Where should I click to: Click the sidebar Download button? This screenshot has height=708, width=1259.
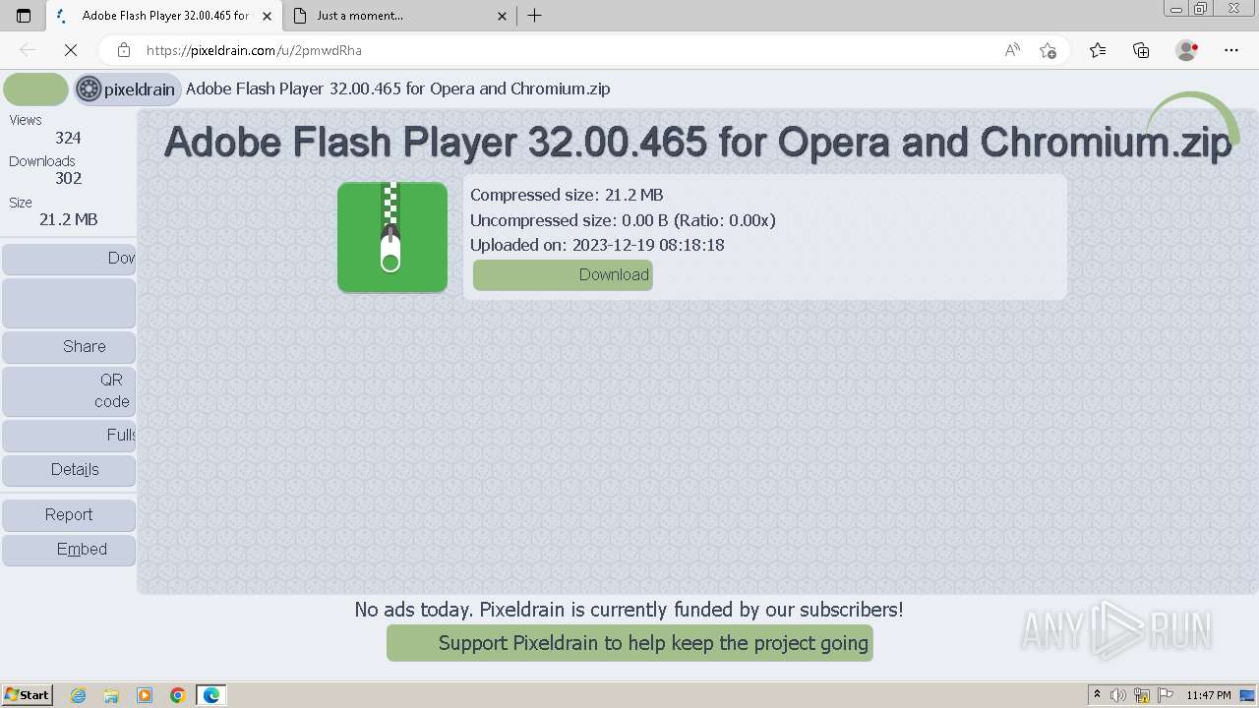pos(69,259)
